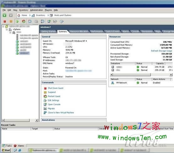Open the Administration menu
The height and width of the screenshot is (153, 174).
[36, 10]
